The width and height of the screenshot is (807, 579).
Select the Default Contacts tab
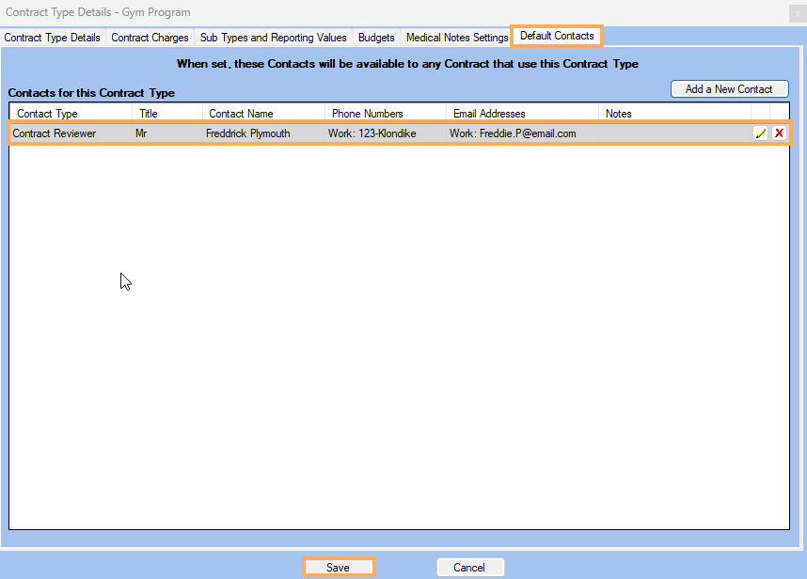(x=556, y=37)
